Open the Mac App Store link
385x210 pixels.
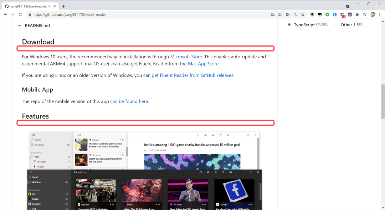(203, 64)
